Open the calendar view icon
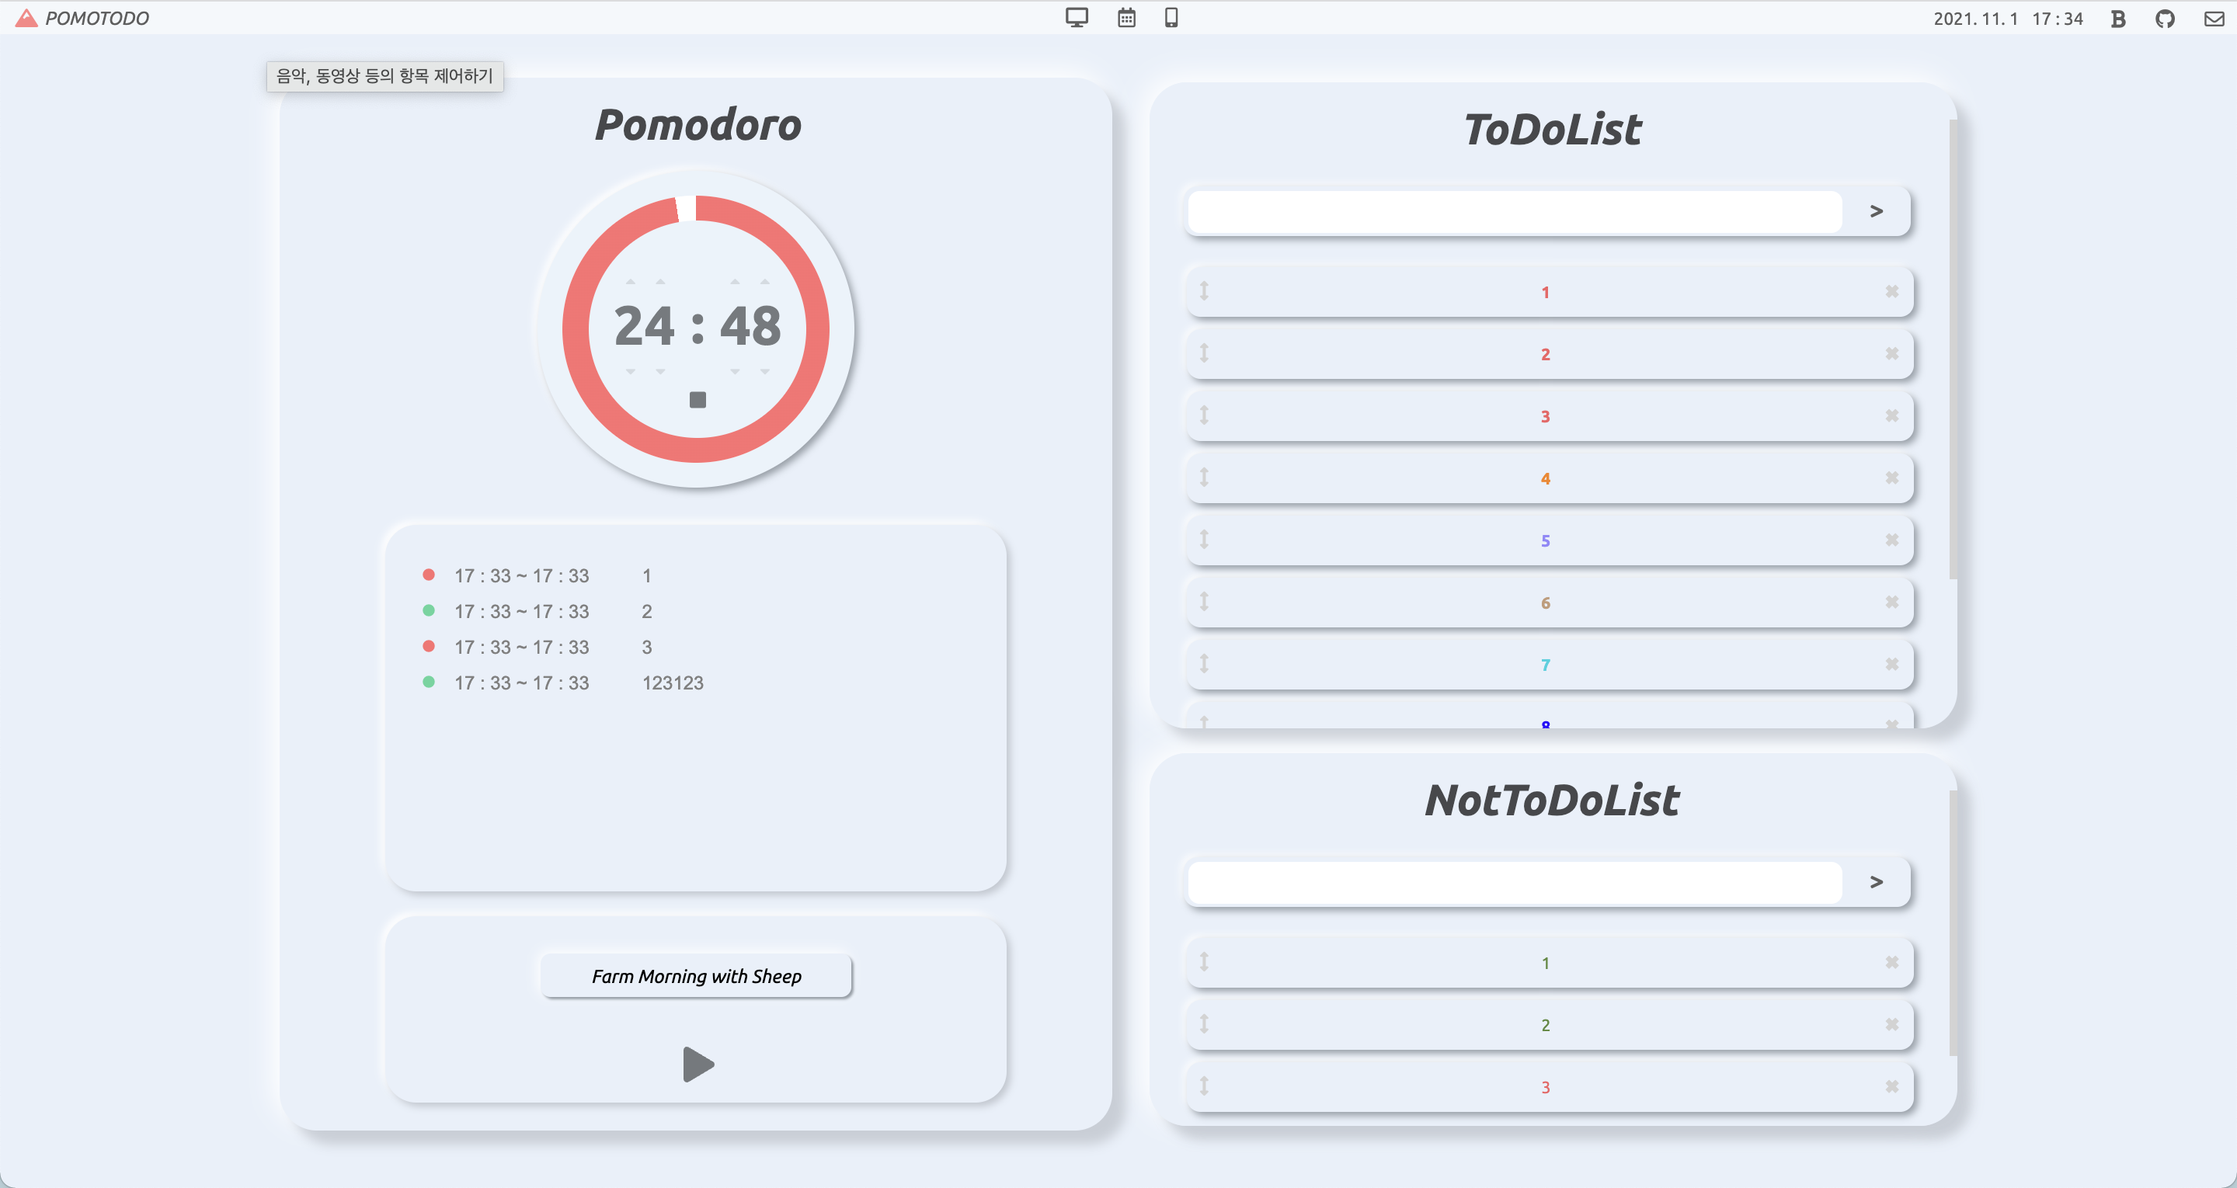The width and height of the screenshot is (2237, 1188). coord(1126,17)
